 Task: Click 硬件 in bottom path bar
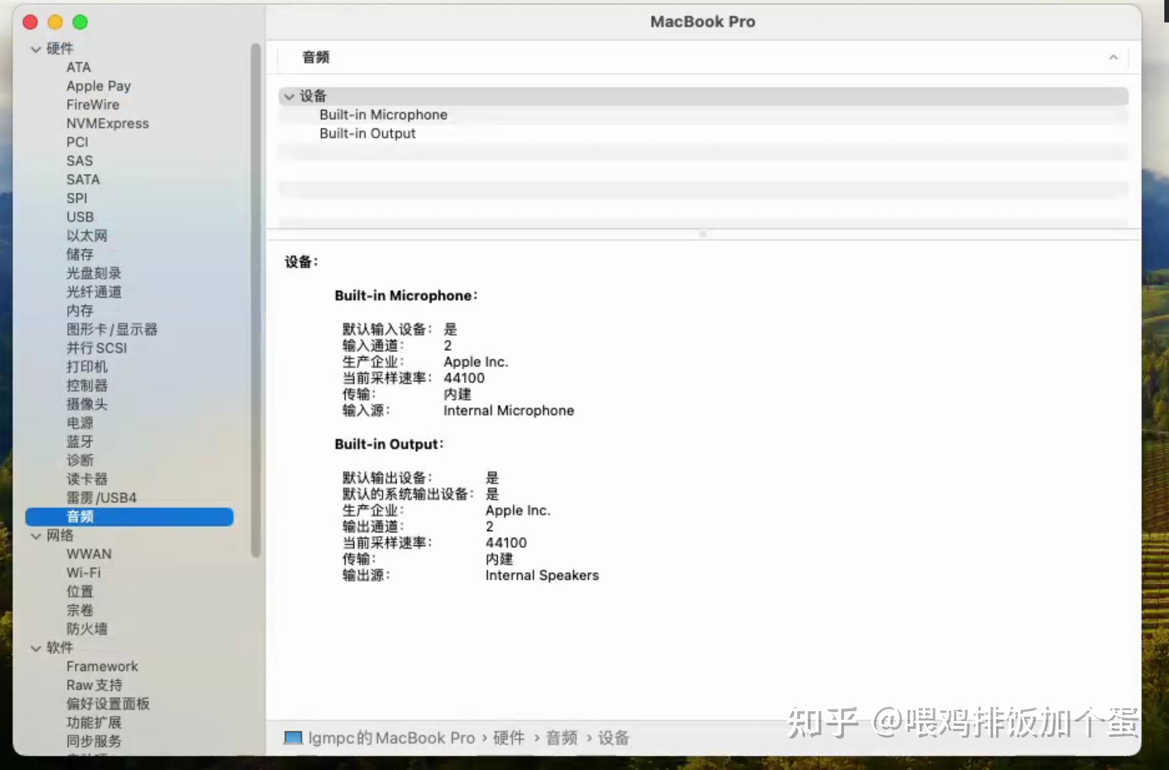[x=509, y=738]
